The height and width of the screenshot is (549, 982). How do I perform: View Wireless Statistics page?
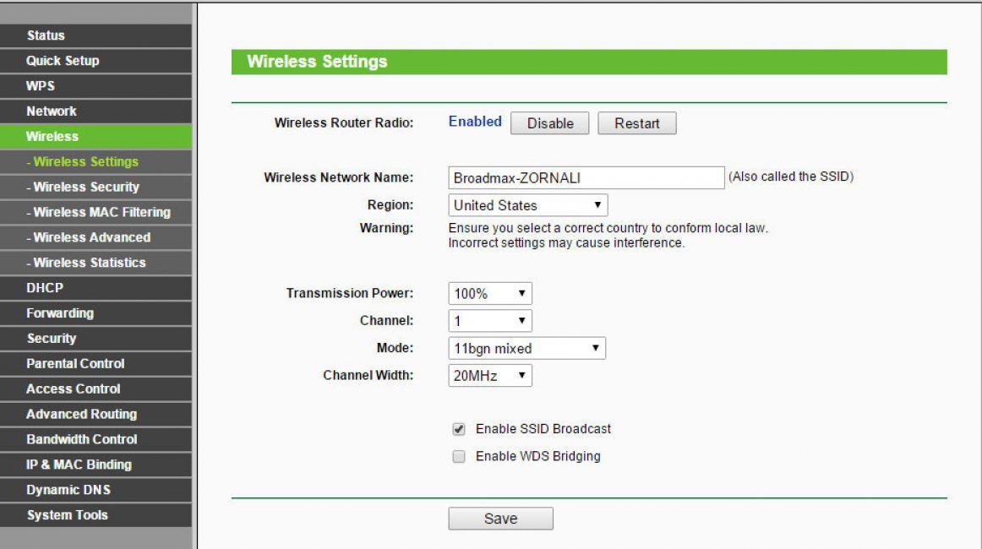(x=95, y=263)
